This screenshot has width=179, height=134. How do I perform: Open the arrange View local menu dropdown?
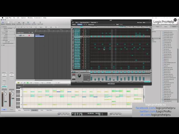[x=56, y=27]
